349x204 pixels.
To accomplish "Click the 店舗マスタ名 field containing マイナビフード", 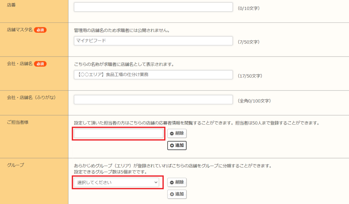I will pos(153,41).
